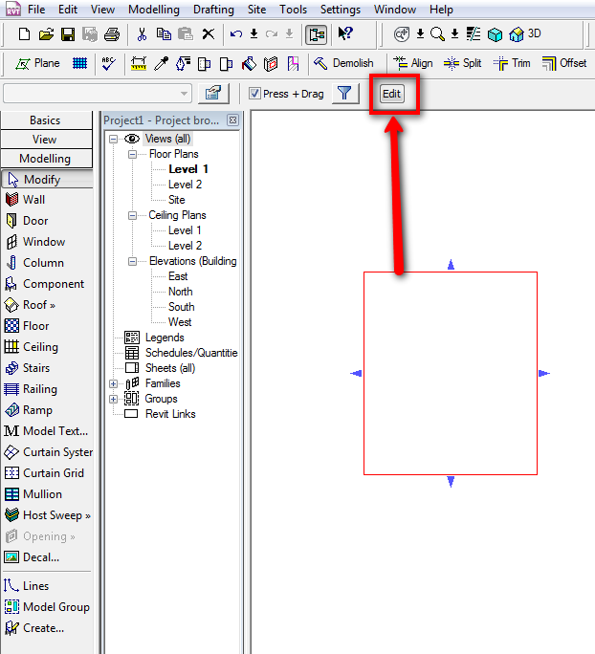Open the filter selection funnel icon
Image resolution: width=595 pixels, height=654 pixels.
click(x=345, y=94)
